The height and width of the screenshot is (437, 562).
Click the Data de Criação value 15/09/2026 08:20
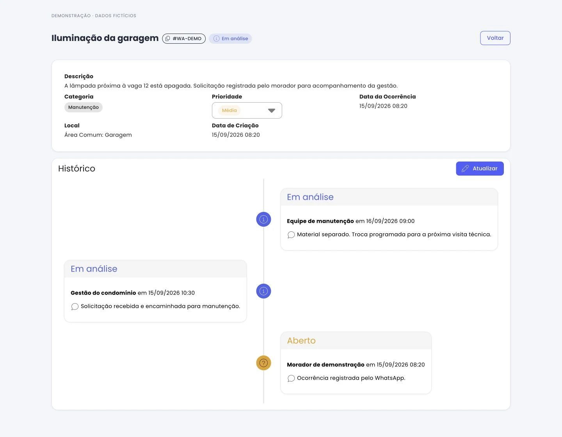236,135
